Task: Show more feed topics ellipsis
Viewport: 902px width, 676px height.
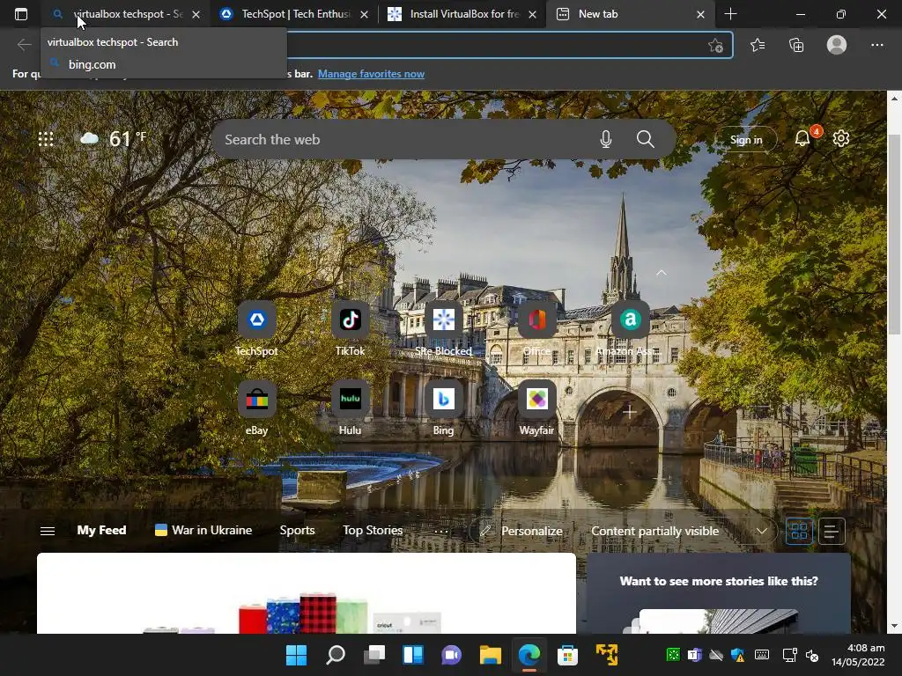Action: pos(441,531)
